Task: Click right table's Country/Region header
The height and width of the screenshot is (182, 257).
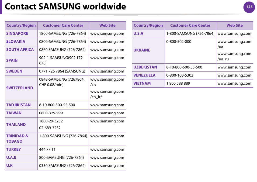Action: tap(148, 25)
